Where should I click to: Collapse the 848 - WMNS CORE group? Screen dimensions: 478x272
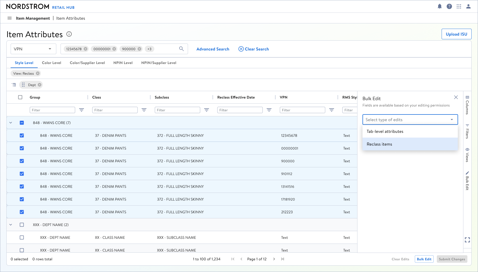point(11,123)
